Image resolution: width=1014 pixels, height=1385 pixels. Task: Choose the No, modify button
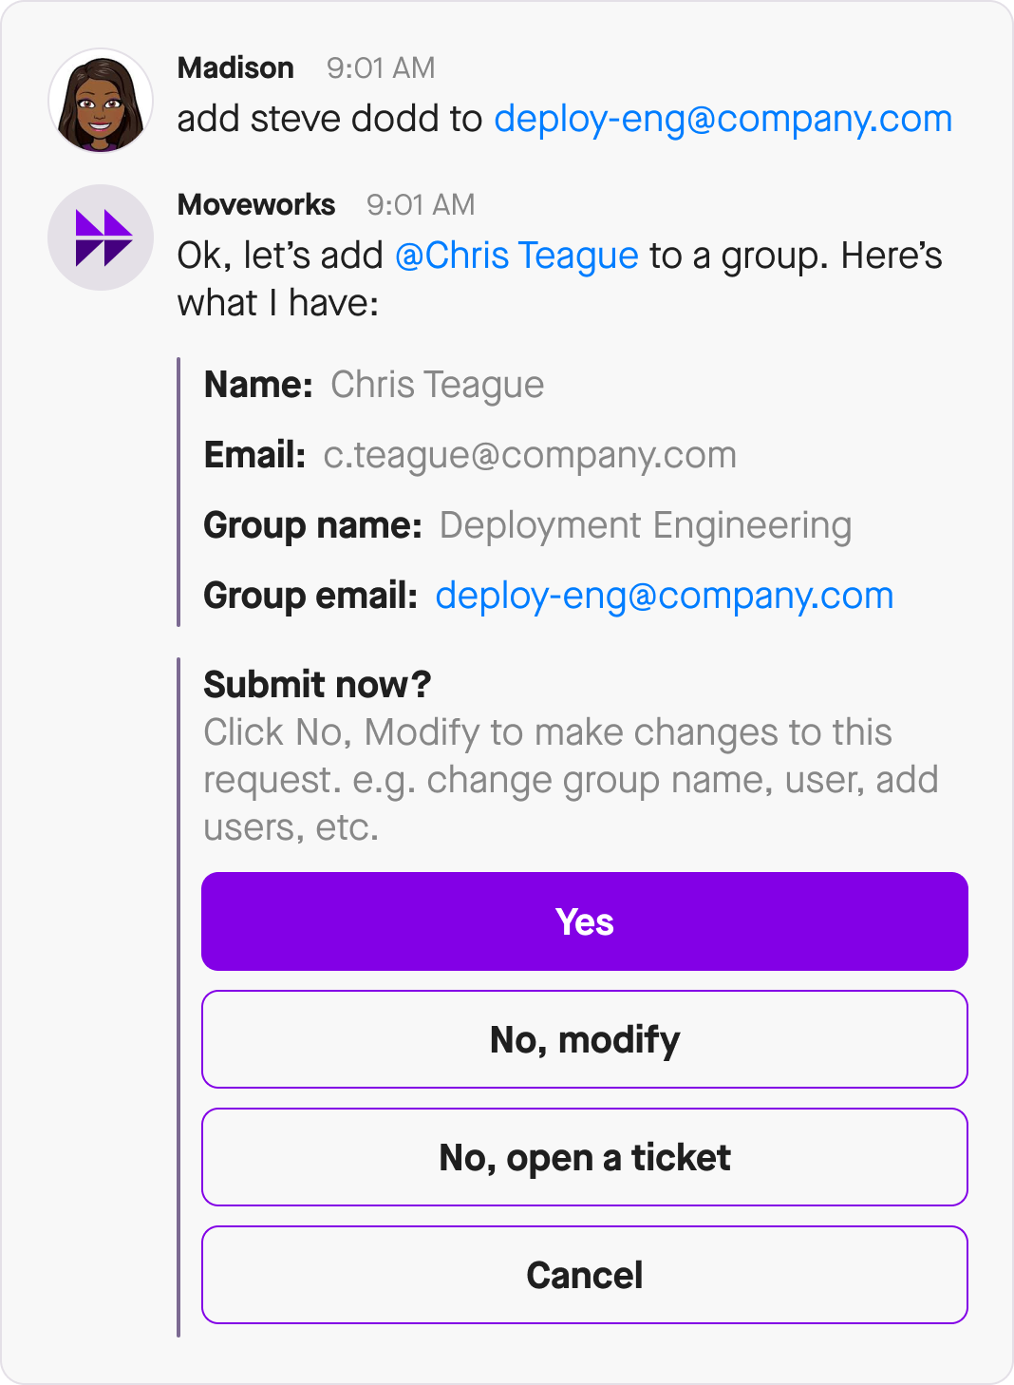585,1039
